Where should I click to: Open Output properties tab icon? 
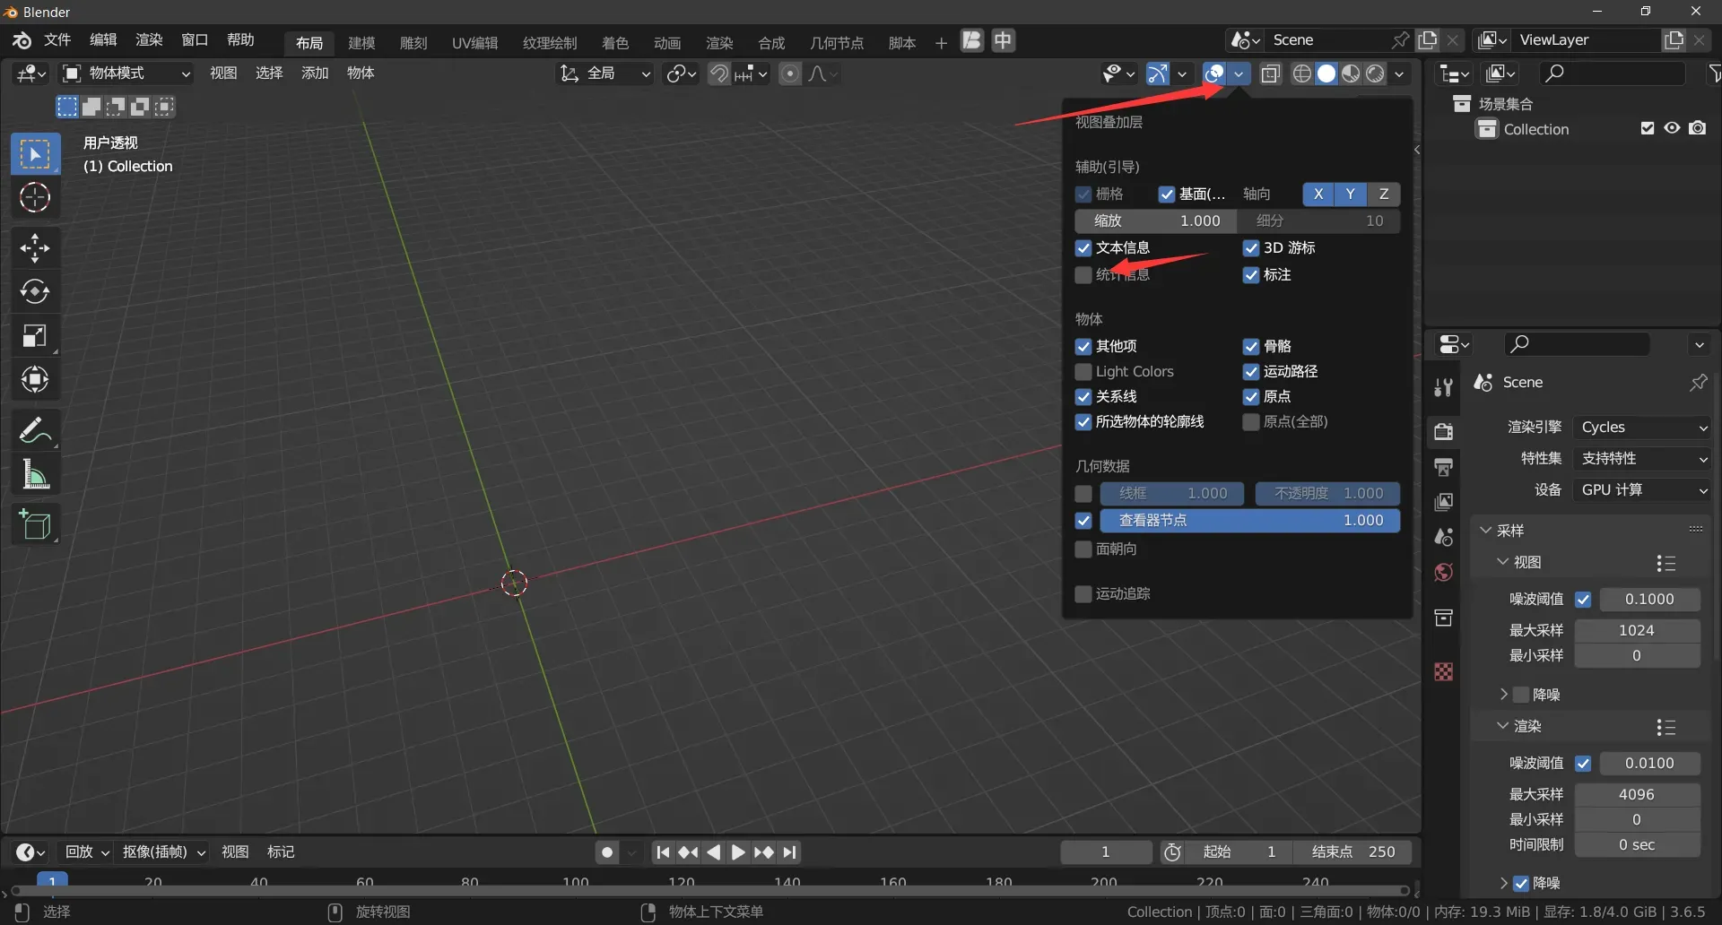[1443, 467]
